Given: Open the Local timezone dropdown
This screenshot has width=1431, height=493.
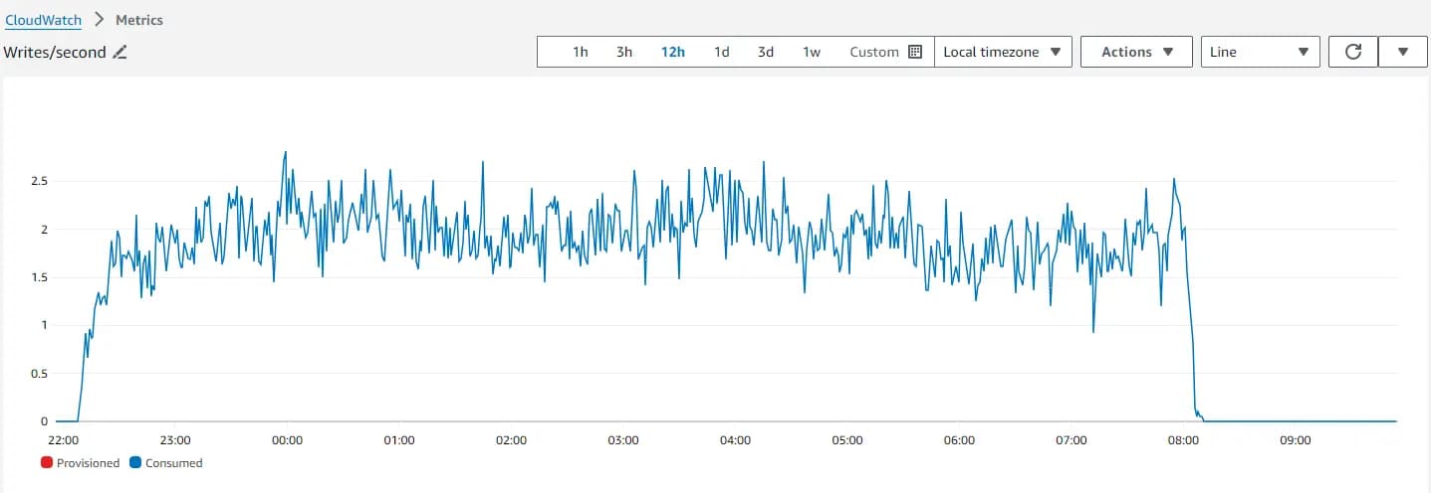Looking at the screenshot, I should (x=1003, y=52).
